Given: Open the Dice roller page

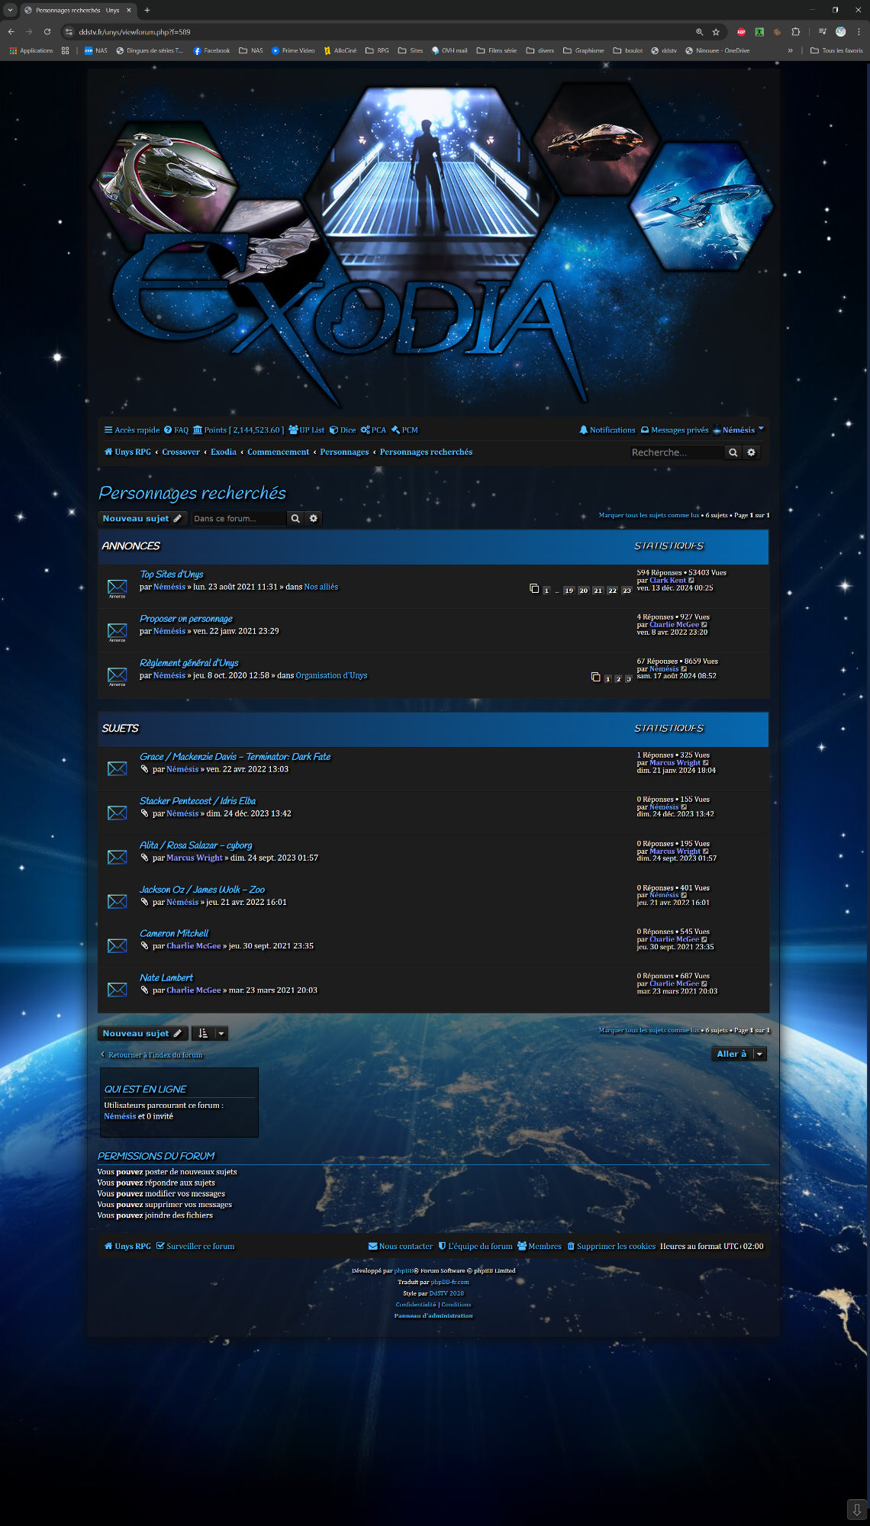Looking at the screenshot, I should (343, 430).
